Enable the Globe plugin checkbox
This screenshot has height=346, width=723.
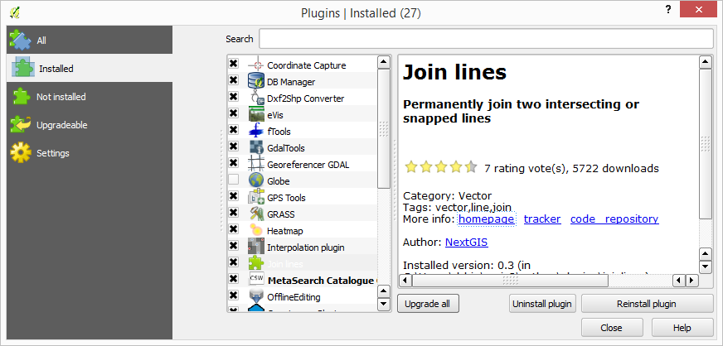(234, 180)
